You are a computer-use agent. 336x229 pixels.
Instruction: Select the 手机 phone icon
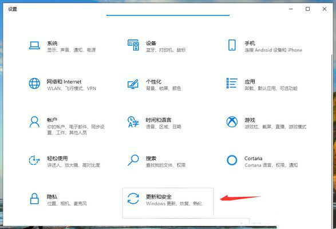click(x=232, y=45)
